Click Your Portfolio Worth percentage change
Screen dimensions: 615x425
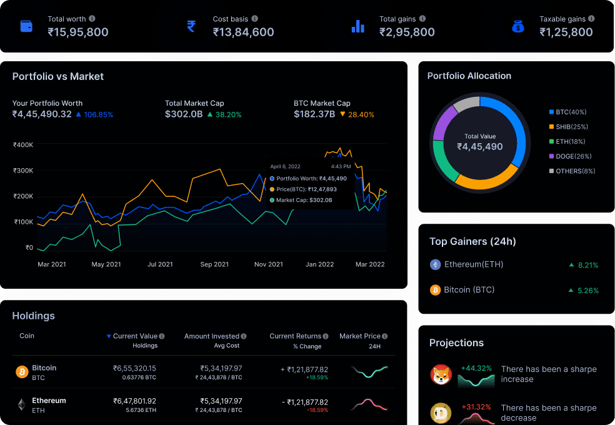(x=95, y=114)
